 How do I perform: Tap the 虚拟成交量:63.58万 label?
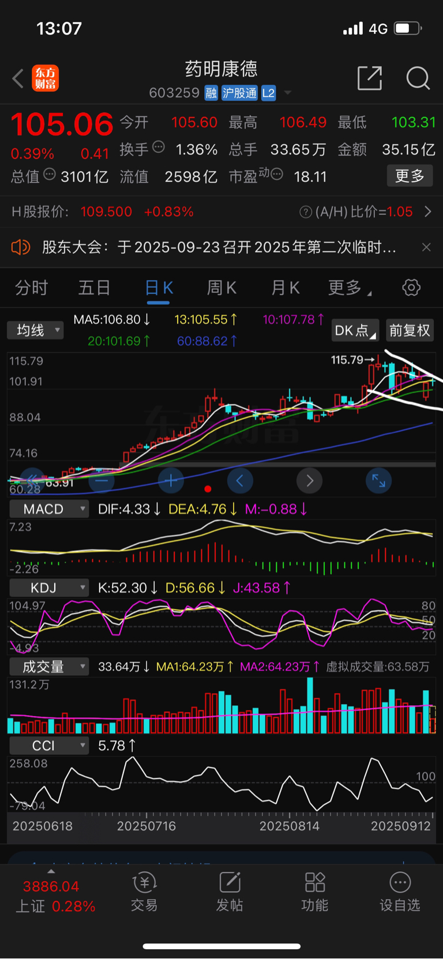(x=378, y=667)
